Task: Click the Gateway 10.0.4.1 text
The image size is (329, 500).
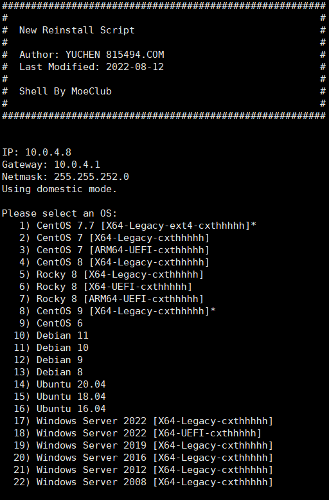Action: [77, 165]
